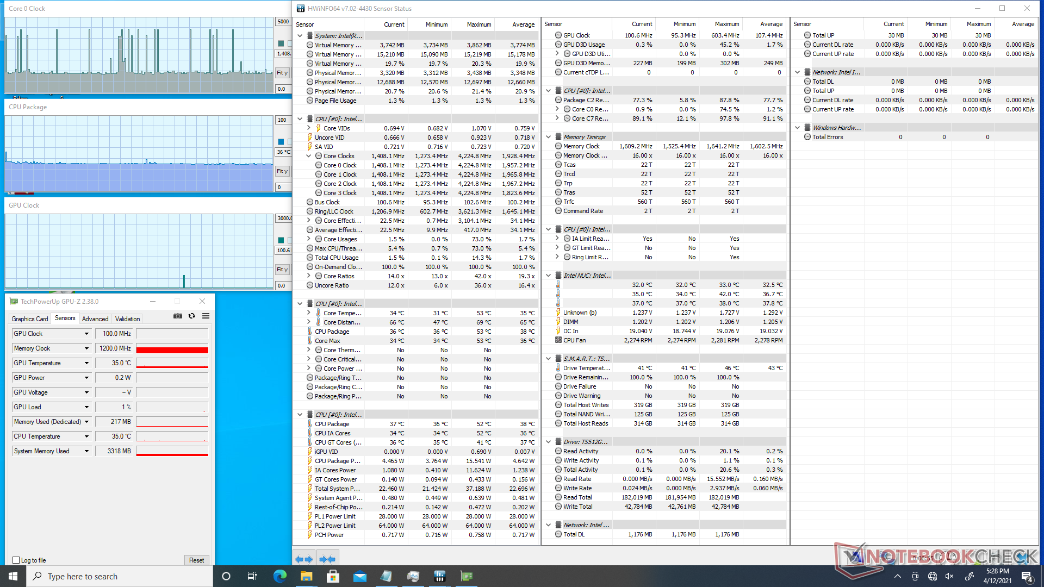The image size is (1044, 587).
Task: Click GPU-Z refresh sensors icon
Action: 192,316
